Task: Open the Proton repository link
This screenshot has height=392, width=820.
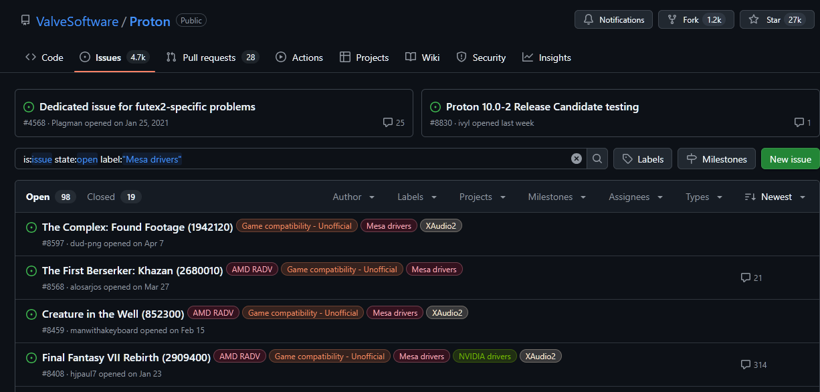Action: (150, 21)
